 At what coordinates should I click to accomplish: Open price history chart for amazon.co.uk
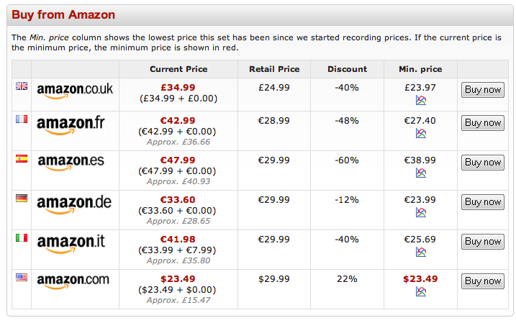(421, 100)
